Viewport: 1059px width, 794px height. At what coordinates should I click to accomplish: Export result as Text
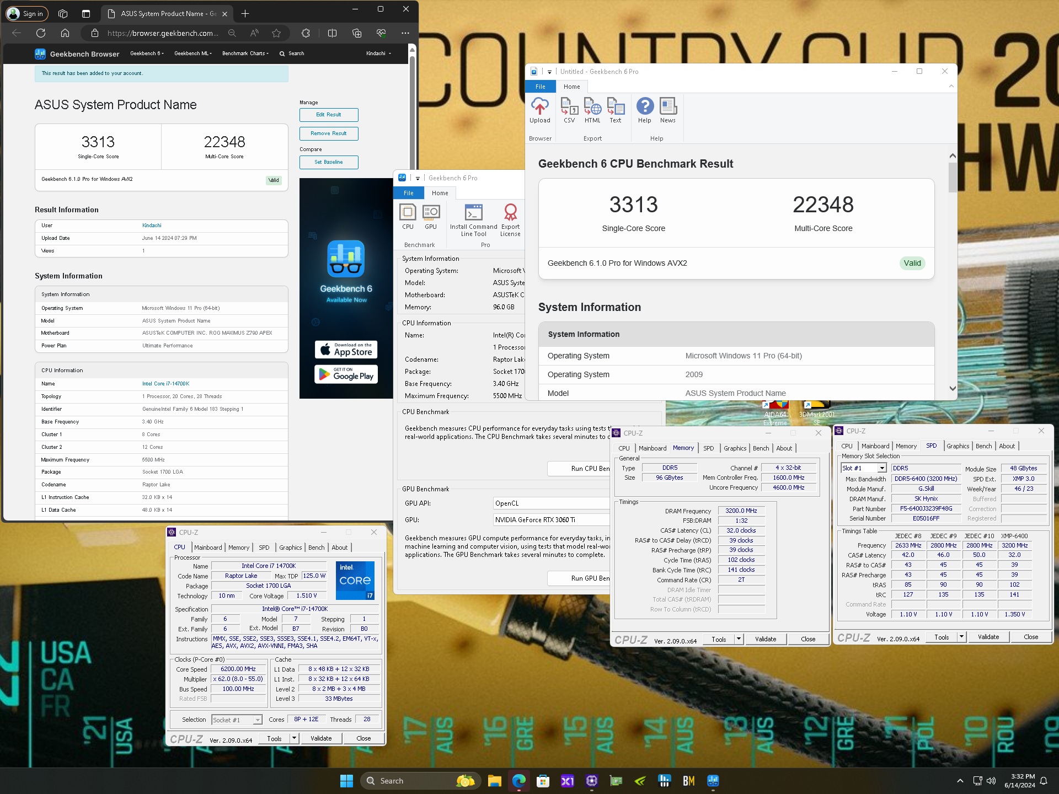pyautogui.click(x=616, y=110)
